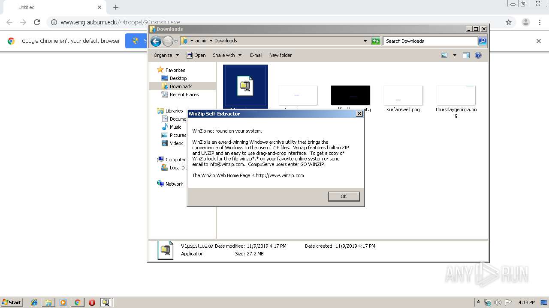The height and width of the screenshot is (308, 549).
Task: Reload the Chrome page
Action: point(37,22)
